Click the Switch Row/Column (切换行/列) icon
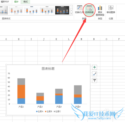The image size is (125, 122). 79,8
